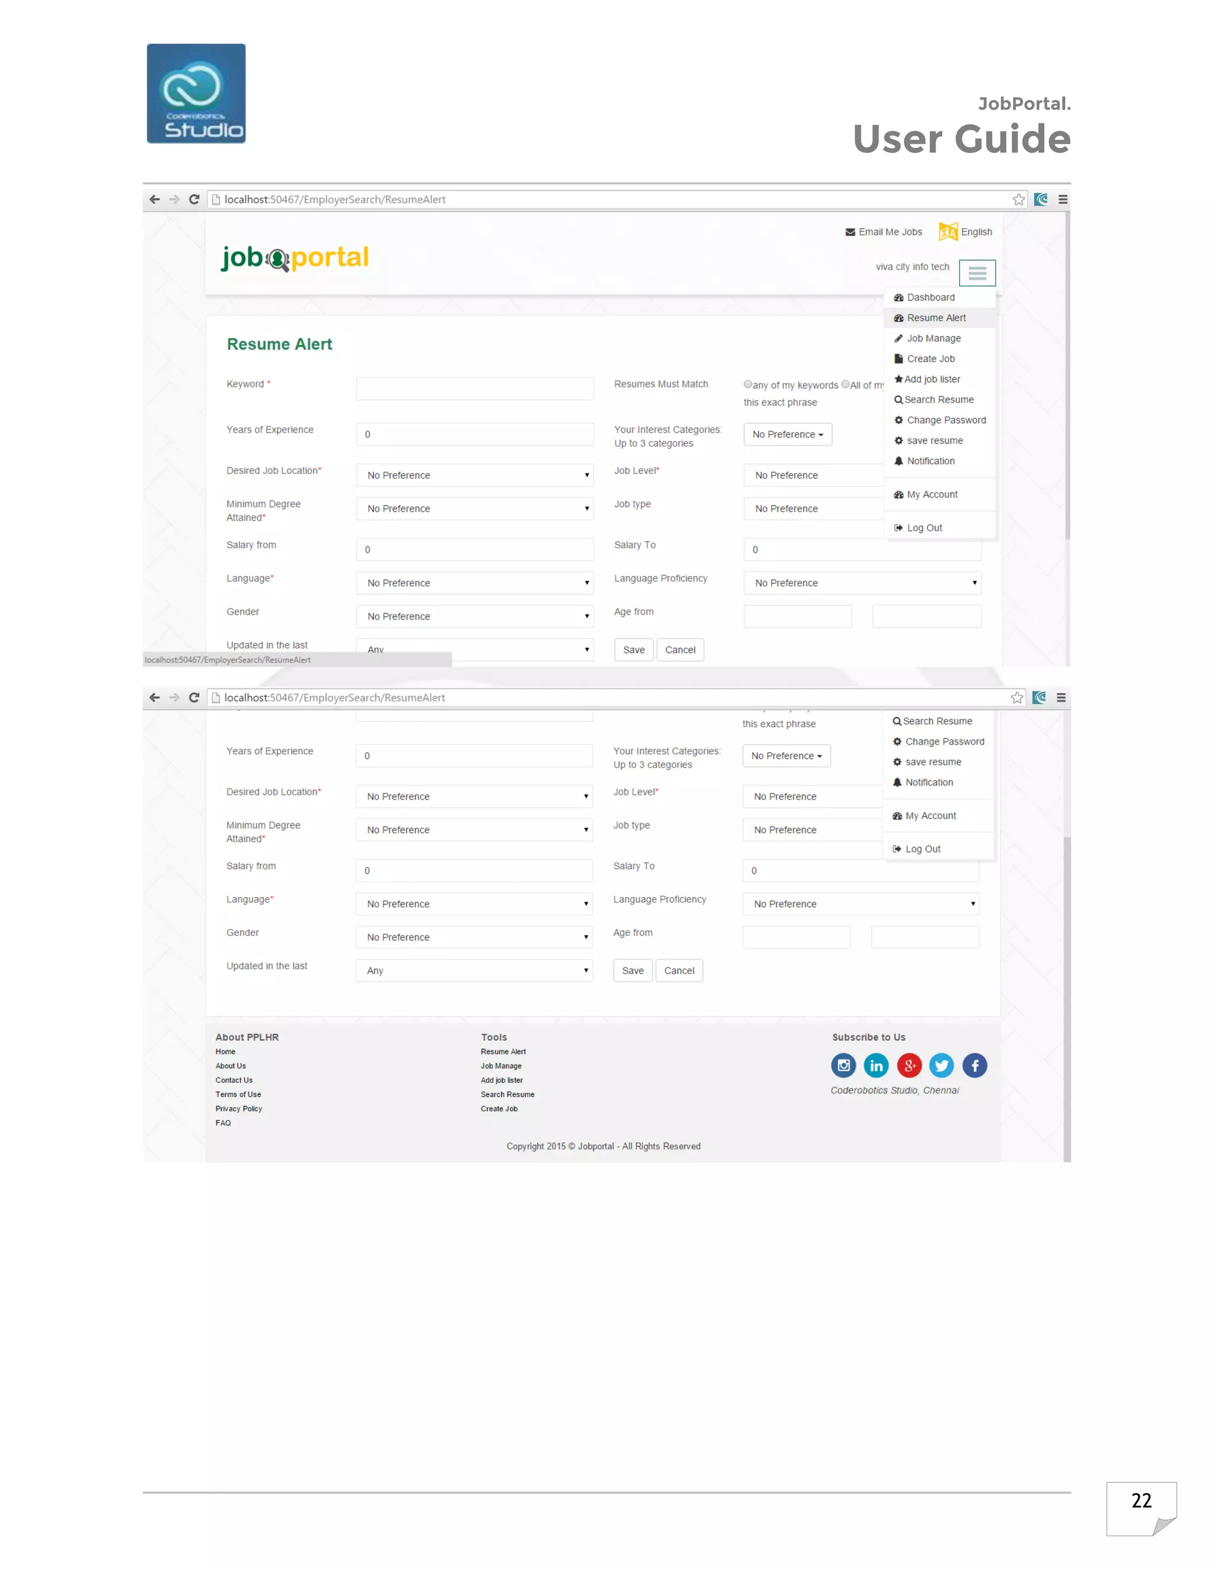Viewport: 1214px width, 1570px height.
Task: Click the lower browser page scrollbar thumb
Action: [x=1067, y=999]
